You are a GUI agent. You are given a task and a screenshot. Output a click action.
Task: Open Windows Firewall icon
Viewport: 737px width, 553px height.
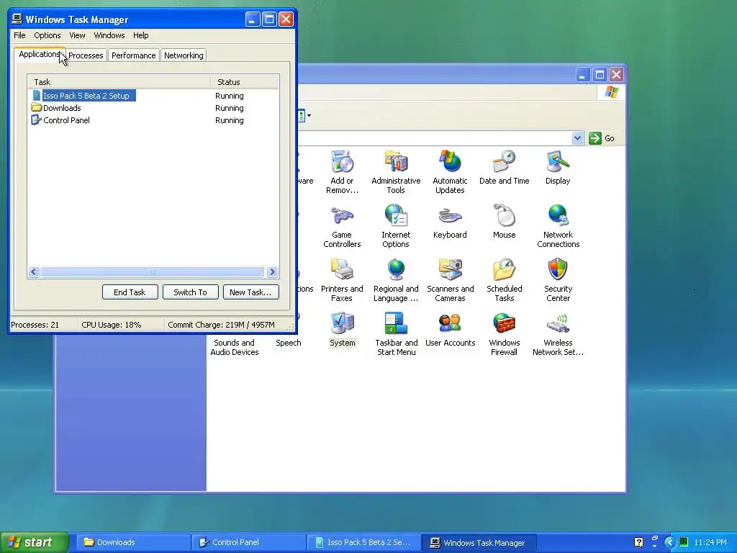[x=504, y=324]
